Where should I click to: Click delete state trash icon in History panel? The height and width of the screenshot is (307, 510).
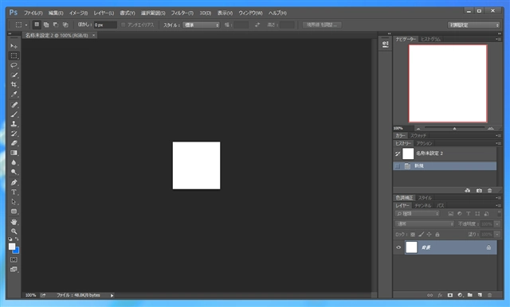click(489, 191)
